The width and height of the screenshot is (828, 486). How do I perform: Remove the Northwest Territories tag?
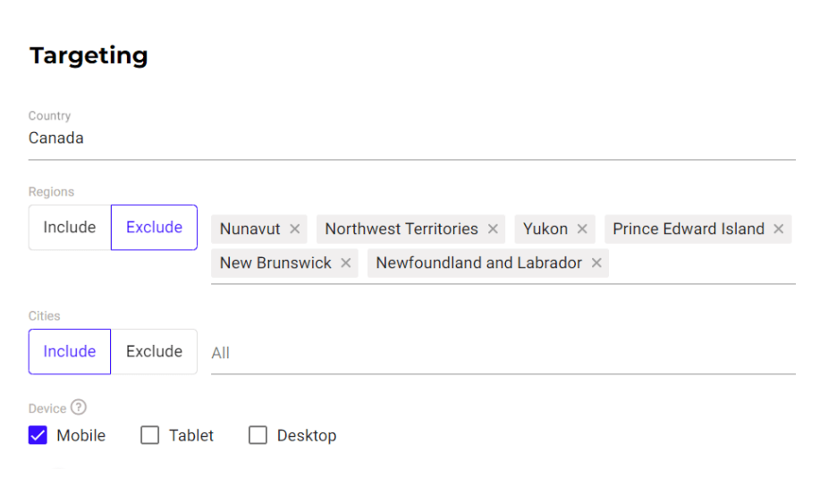click(493, 229)
